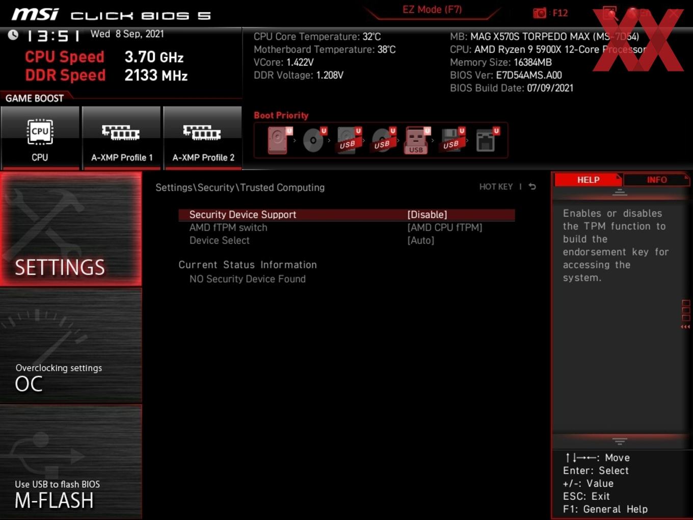Switch to the INFO tab
The image size is (693, 520).
657,179
